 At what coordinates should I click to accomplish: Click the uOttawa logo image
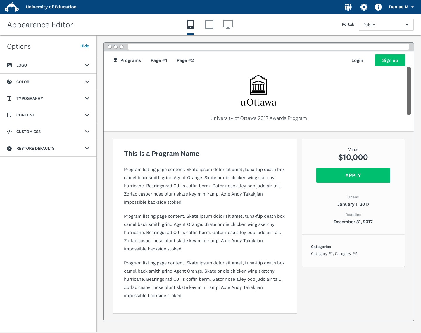click(258, 91)
